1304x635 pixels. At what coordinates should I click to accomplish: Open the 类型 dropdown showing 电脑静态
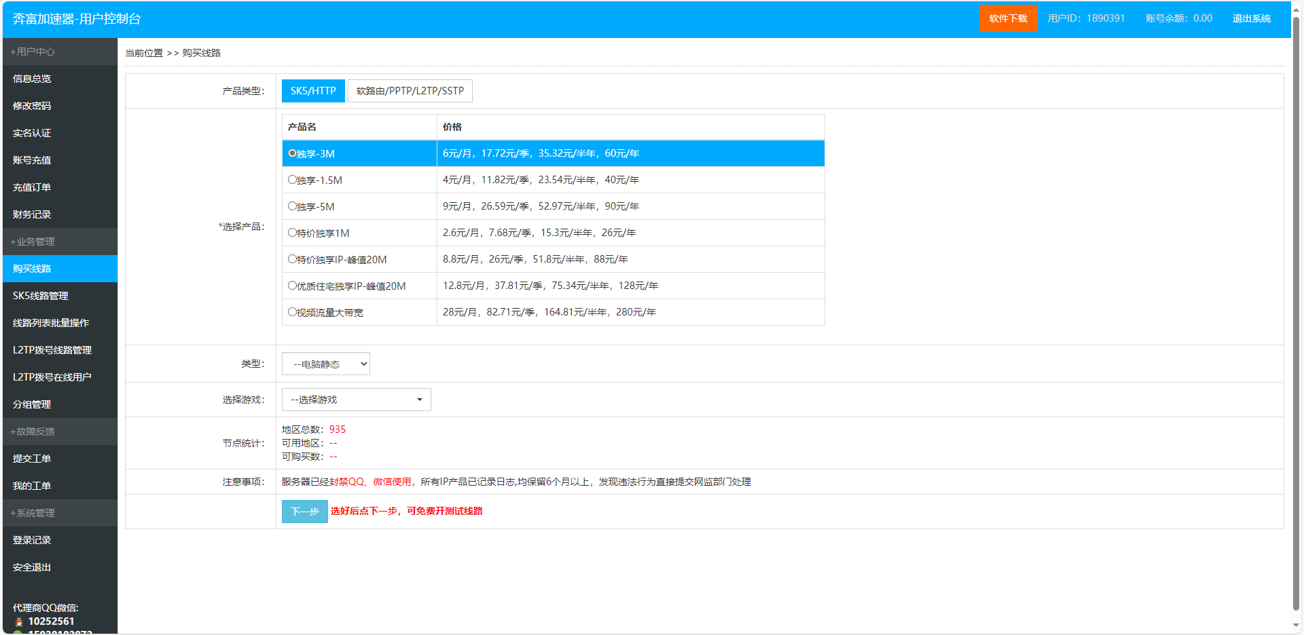(x=325, y=364)
